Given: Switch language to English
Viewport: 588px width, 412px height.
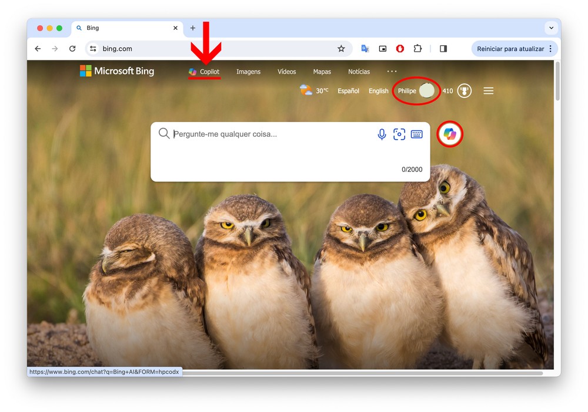Looking at the screenshot, I should coord(378,91).
